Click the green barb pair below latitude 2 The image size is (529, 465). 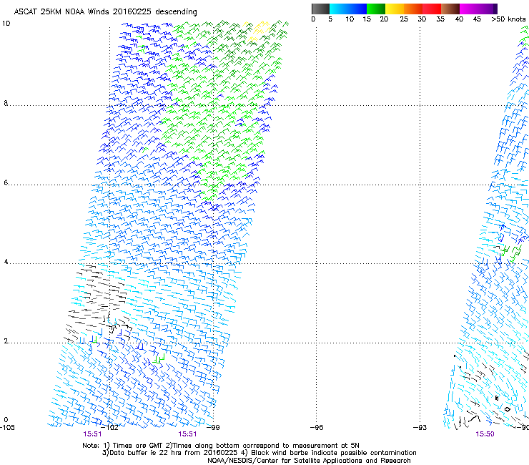(x=159, y=358)
